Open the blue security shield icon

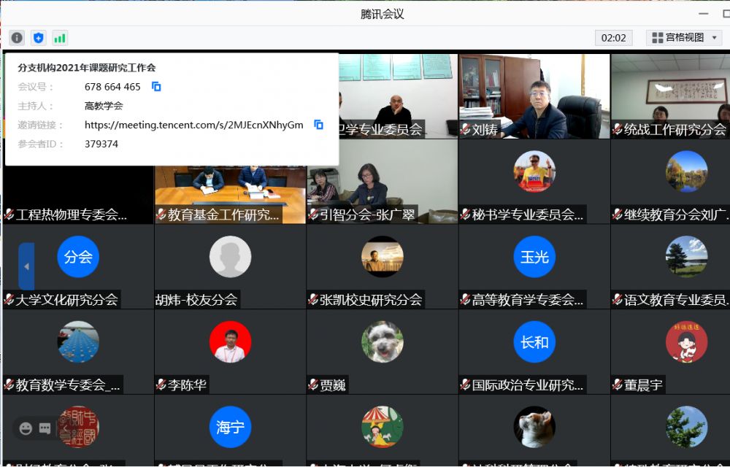coord(39,38)
